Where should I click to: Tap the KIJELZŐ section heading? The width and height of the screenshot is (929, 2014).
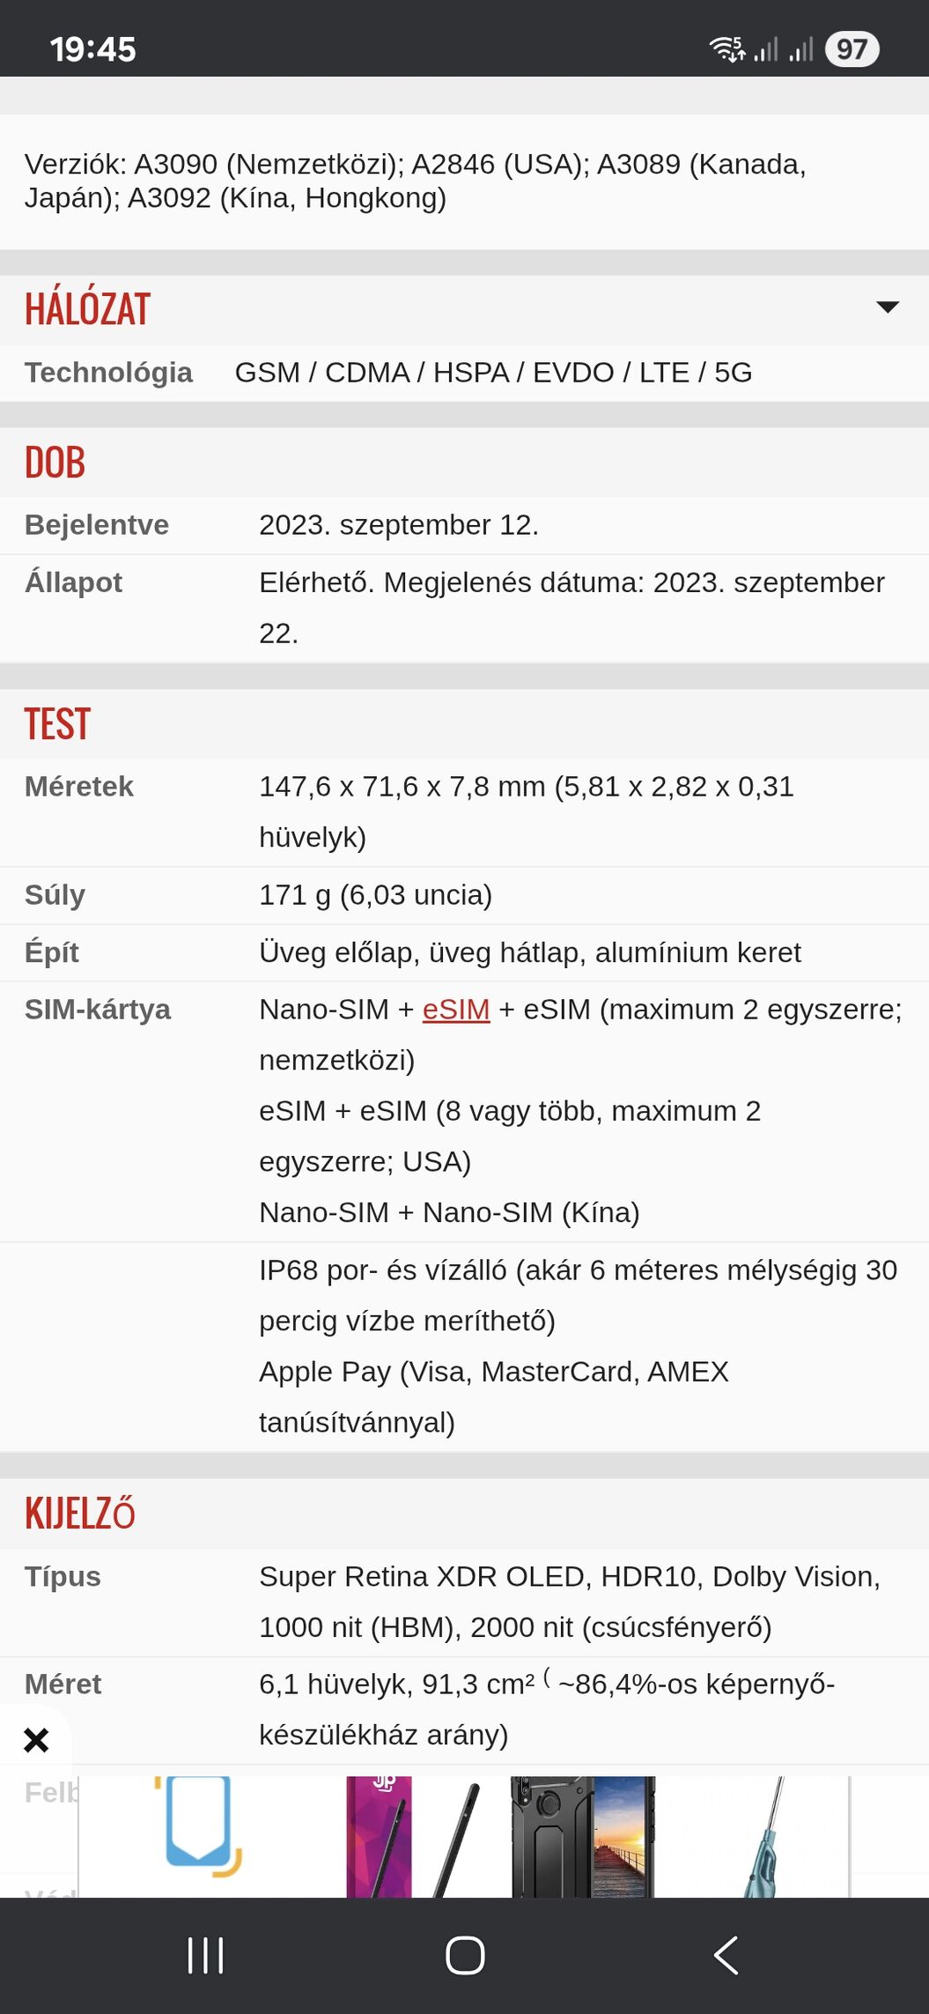pyautogui.click(x=80, y=1514)
